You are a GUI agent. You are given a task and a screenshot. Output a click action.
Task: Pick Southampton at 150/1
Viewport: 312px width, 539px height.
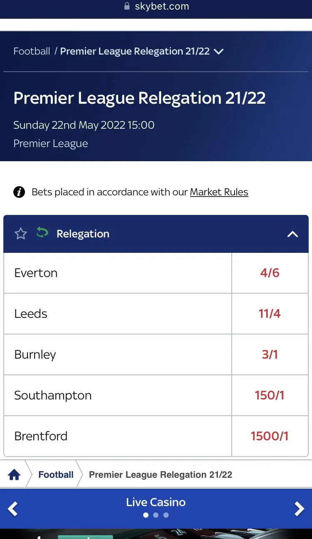pos(270,395)
